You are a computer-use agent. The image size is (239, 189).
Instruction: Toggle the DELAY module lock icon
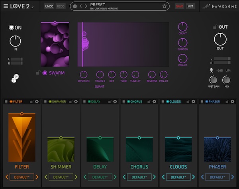coord(110,101)
